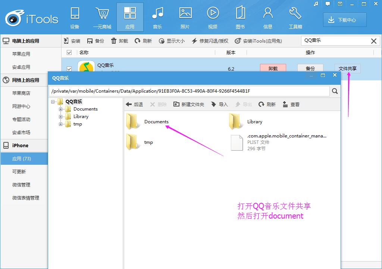
Task: Select tmp in the folder tree
Action: [78, 124]
